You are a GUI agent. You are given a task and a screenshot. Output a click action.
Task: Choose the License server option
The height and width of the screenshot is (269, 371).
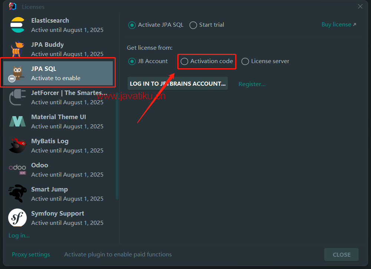[x=245, y=62]
